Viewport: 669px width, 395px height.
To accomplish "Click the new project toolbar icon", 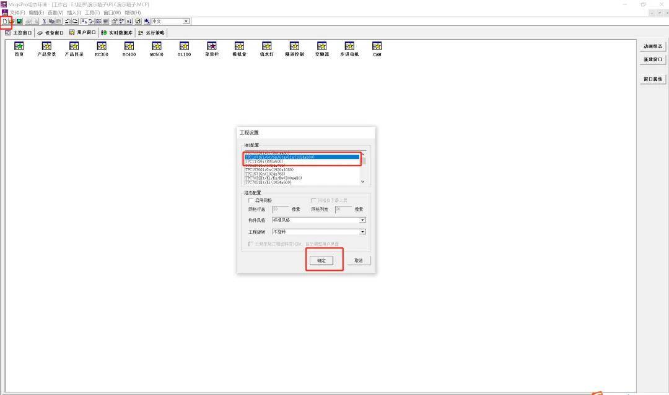I will pos(5,21).
